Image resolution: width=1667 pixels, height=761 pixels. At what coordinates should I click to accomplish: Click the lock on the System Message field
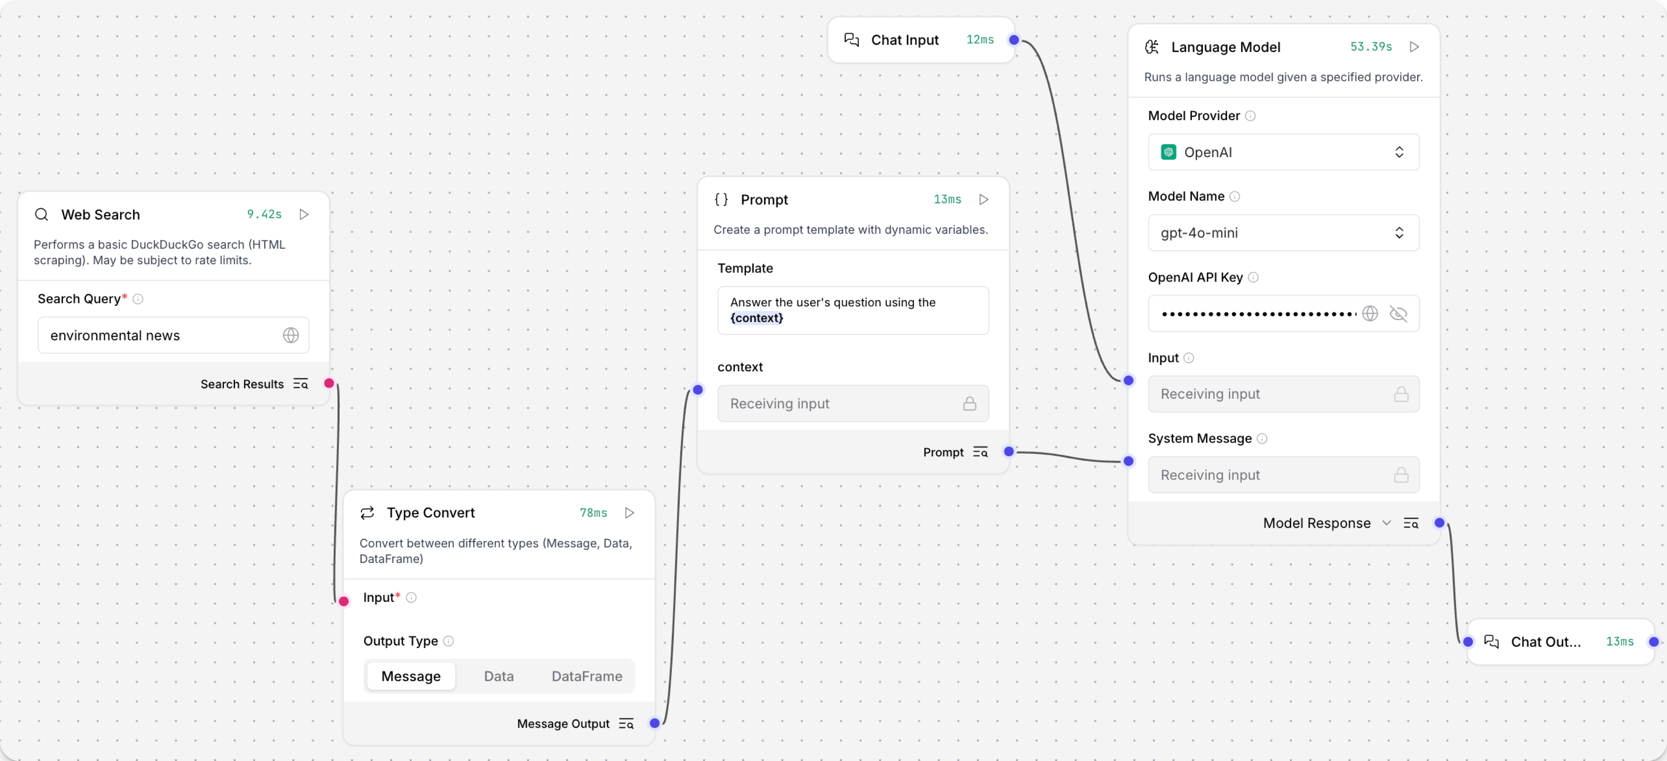tap(1401, 475)
